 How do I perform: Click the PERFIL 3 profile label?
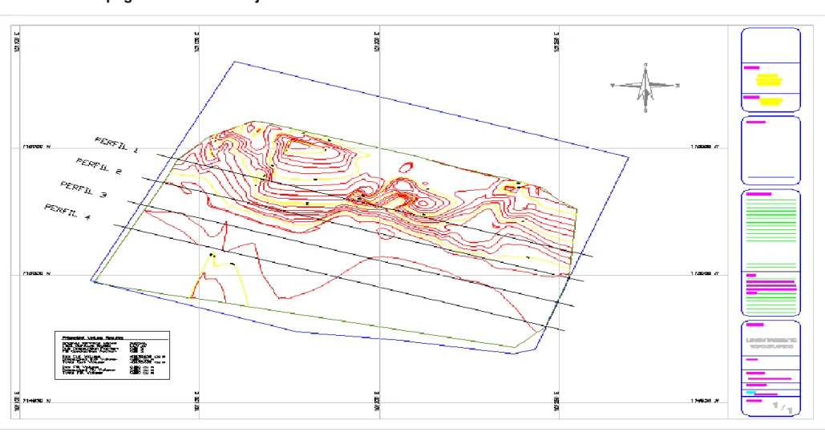(83, 189)
